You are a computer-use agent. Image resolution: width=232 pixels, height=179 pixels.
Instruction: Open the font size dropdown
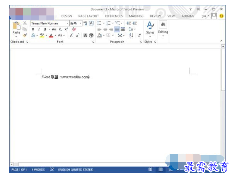(x=80, y=23)
